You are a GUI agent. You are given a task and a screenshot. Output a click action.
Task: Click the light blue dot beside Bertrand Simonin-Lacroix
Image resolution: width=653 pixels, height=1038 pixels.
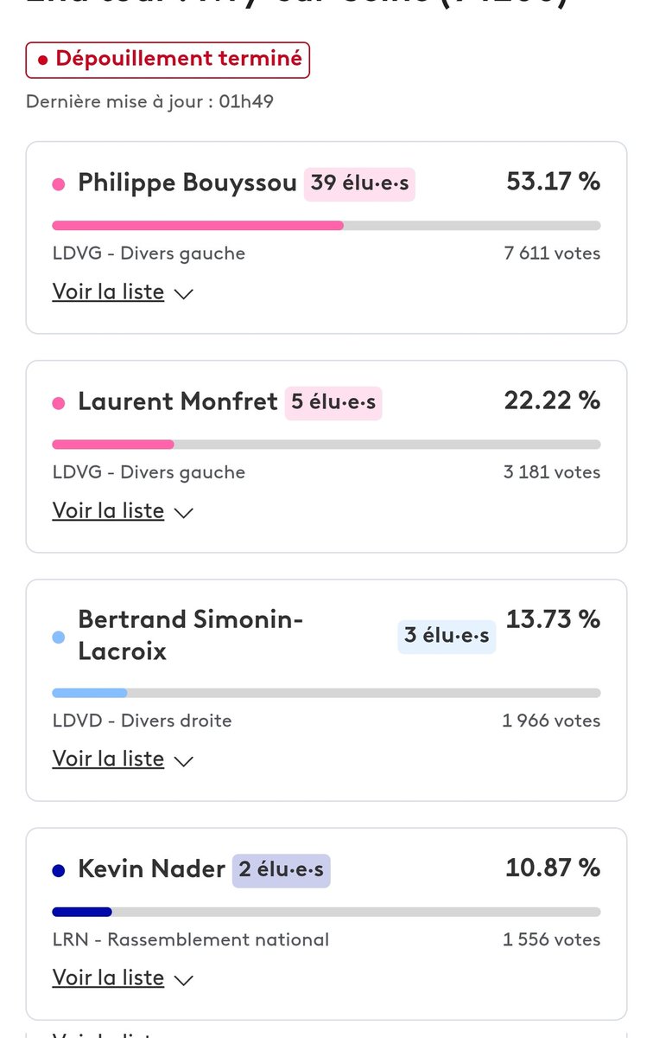(x=59, y=638)
